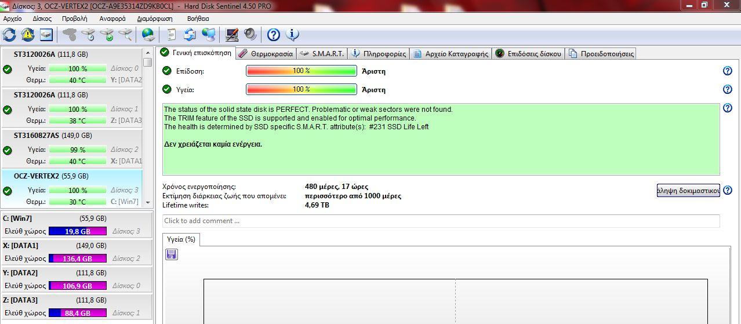Click the '480 μέρες, 17 ώρες' power-on time value
The width and height of the screenshot is (741, 324).
[336, 187]
